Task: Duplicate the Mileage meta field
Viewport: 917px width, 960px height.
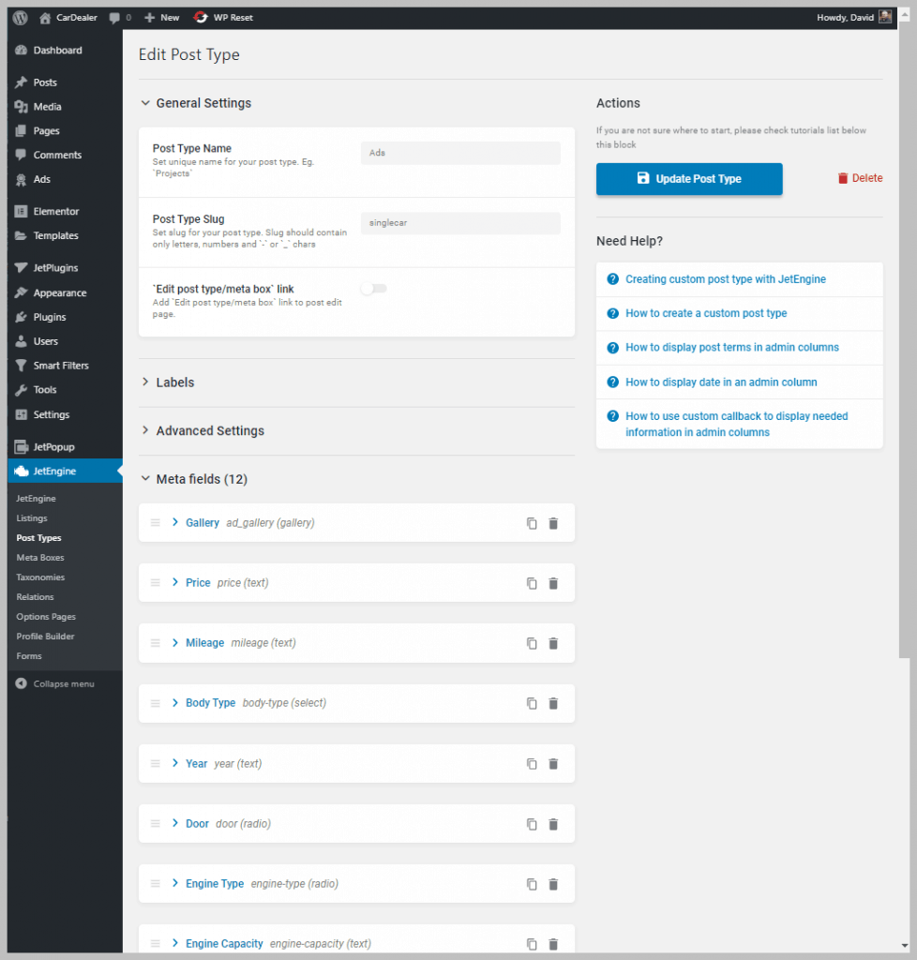Action: [x=532, y=643]
